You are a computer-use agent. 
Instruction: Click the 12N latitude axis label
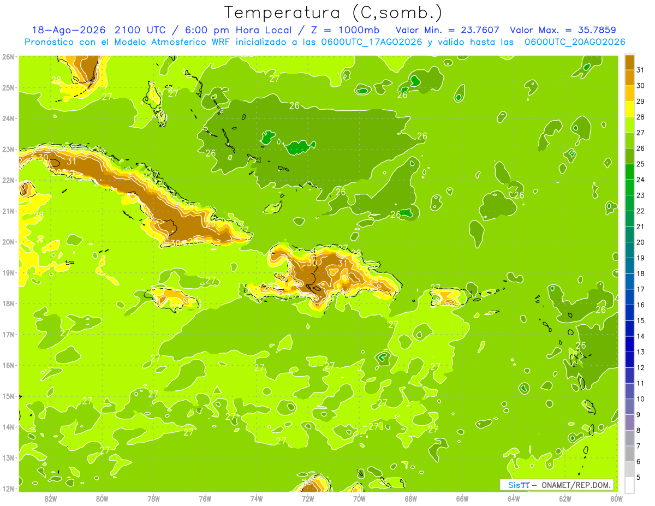pyautogui.click(x=8, y=489)
